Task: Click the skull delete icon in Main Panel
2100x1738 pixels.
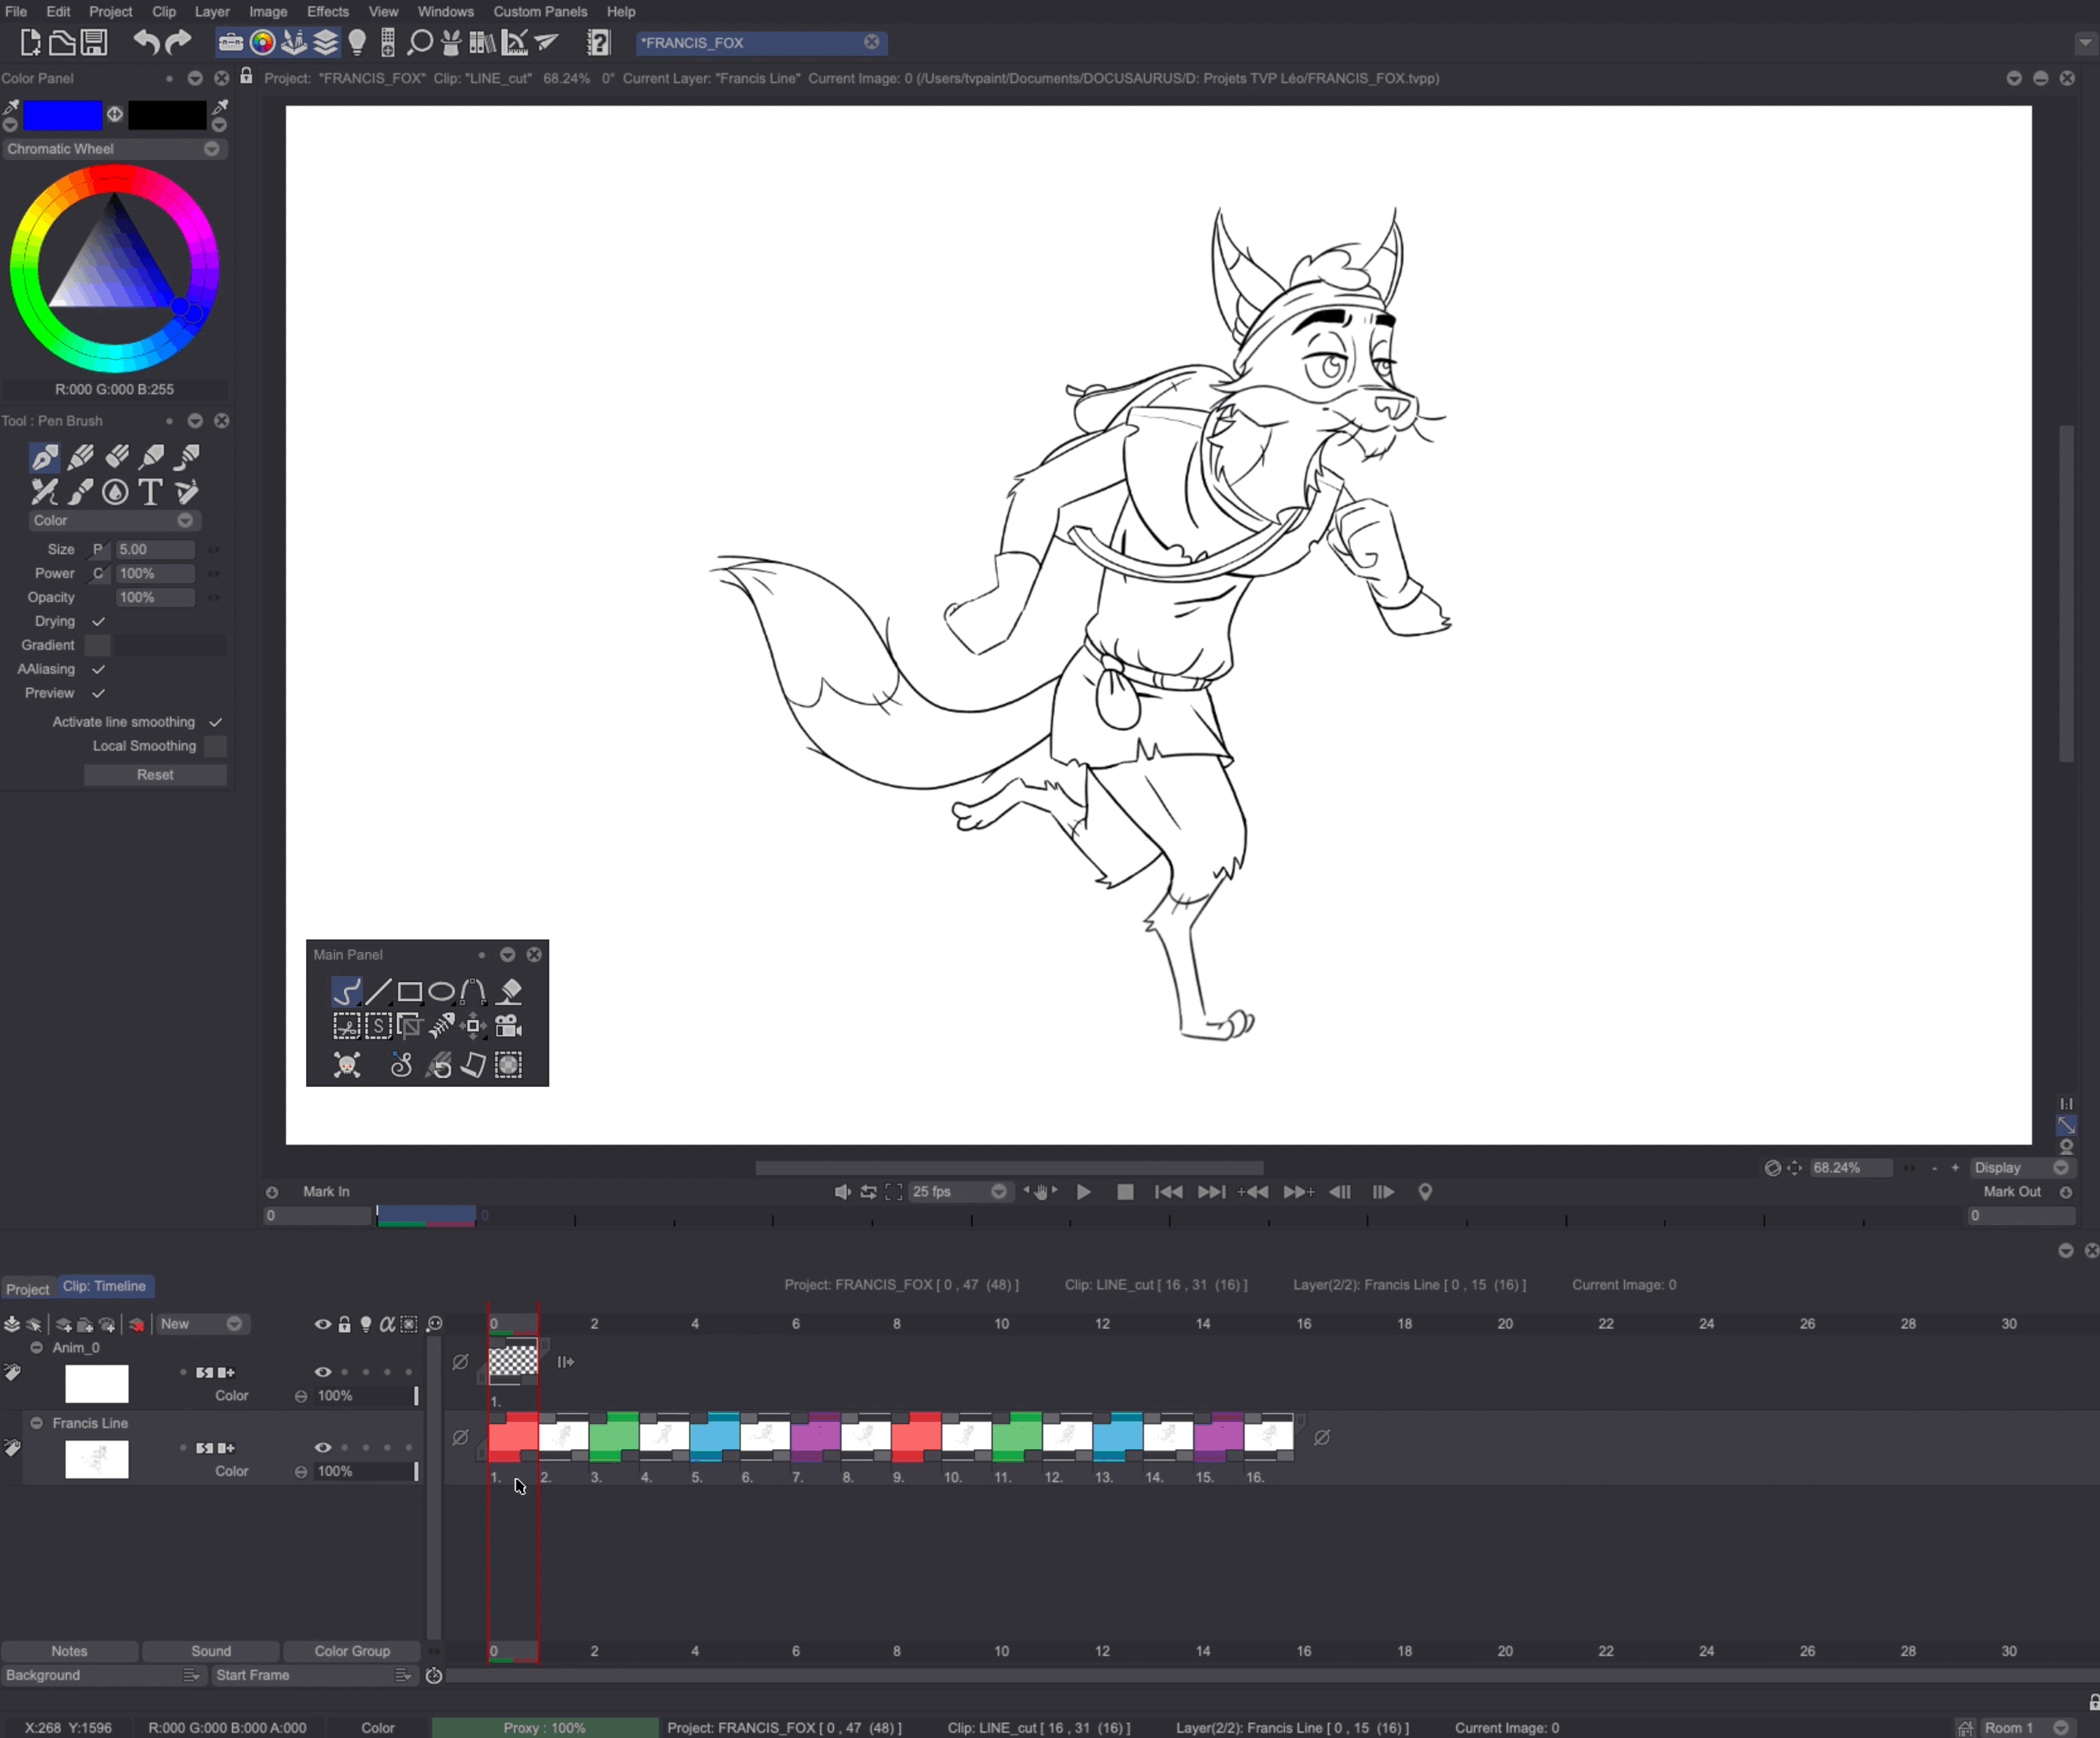Action: coord(347,1065)
